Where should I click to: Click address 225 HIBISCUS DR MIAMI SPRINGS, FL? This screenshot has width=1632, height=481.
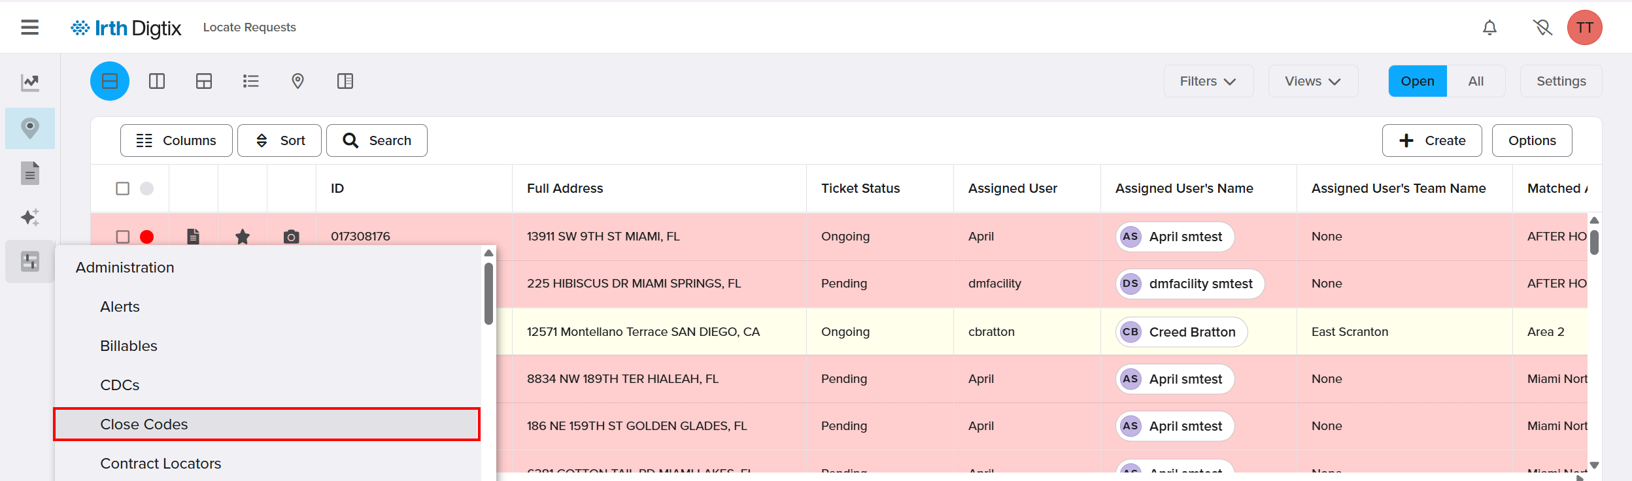pos(634,284)
